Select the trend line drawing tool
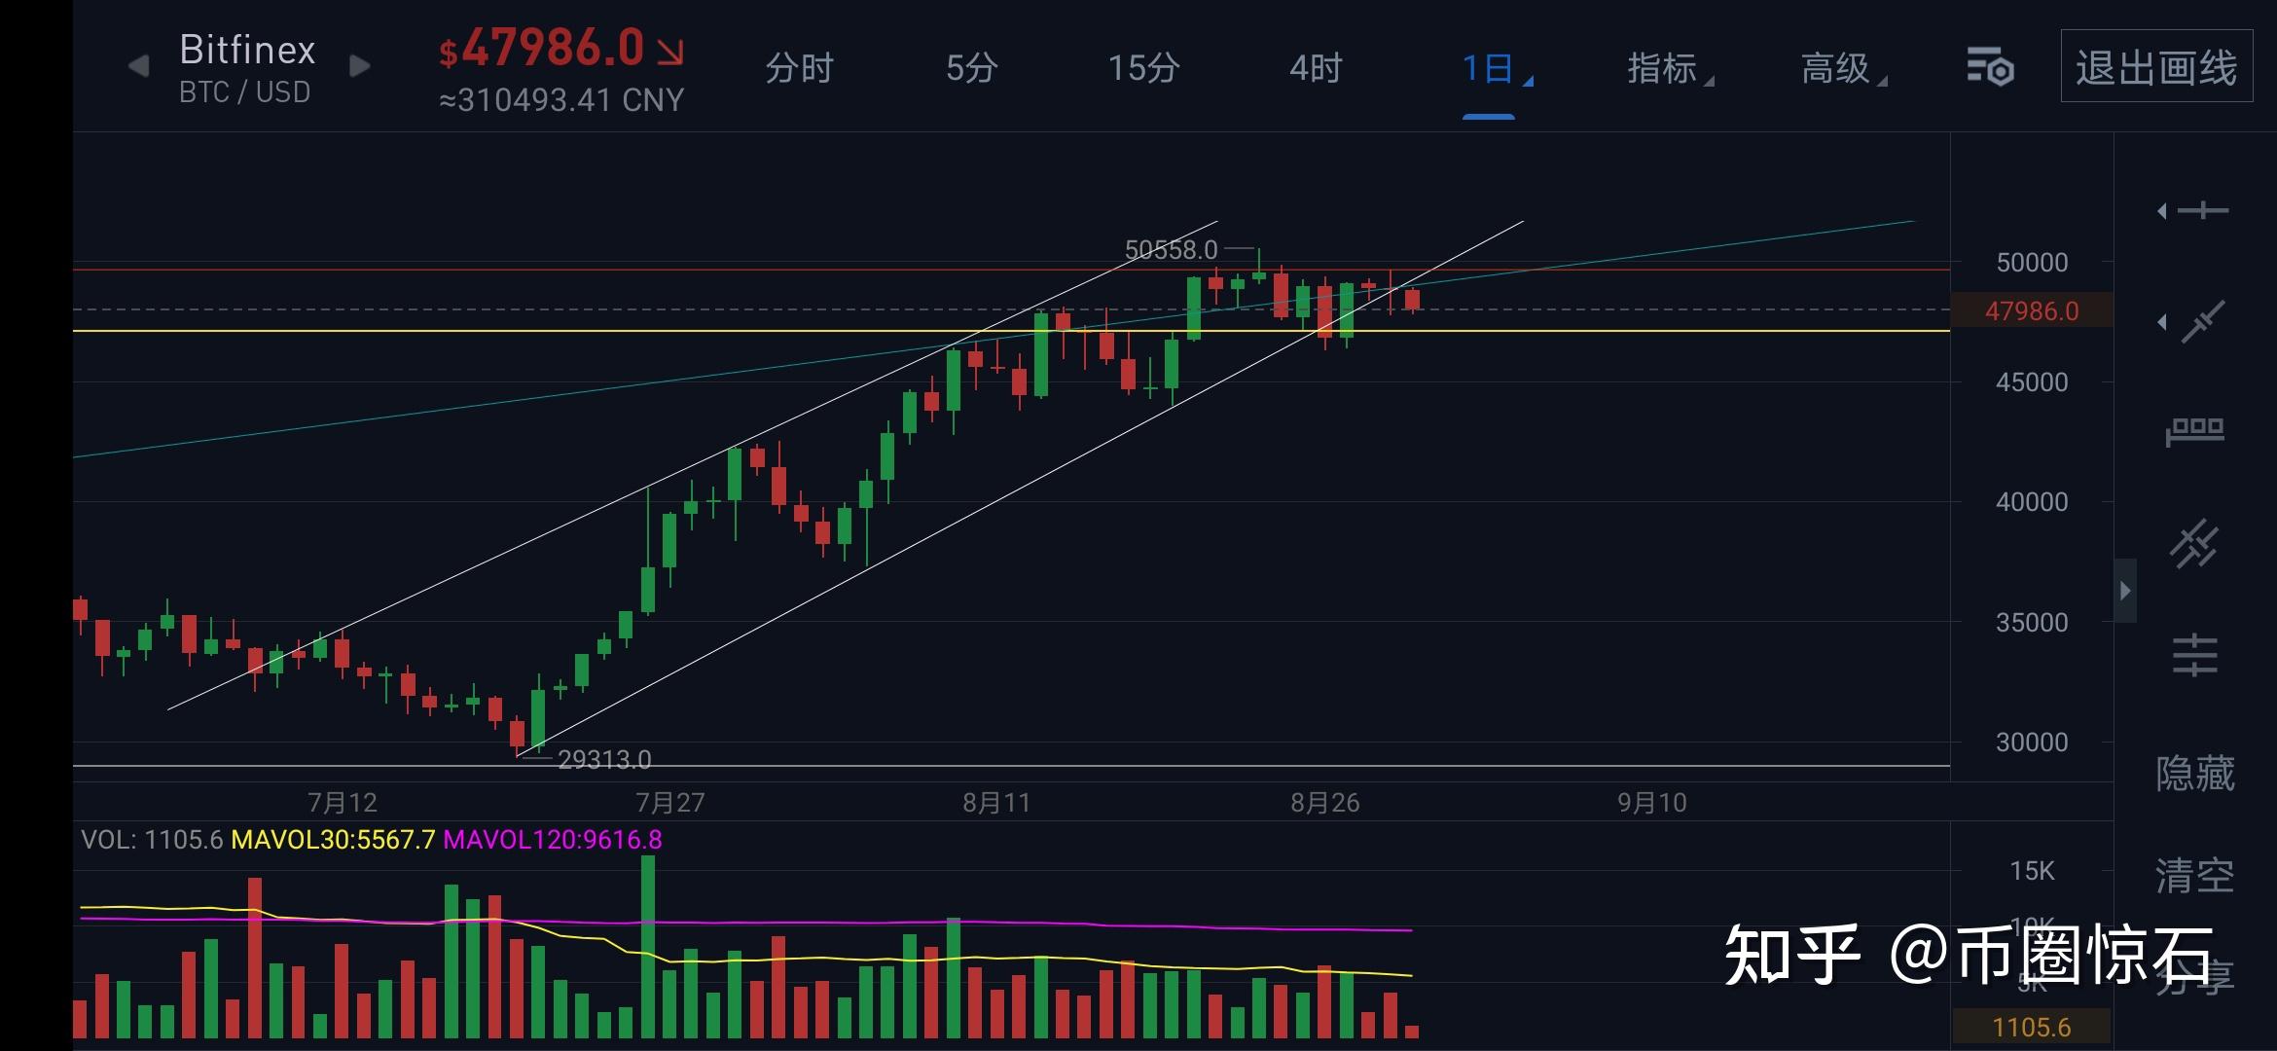The width and height of the screenshot is (2277, 1051). click(2203, 322)
